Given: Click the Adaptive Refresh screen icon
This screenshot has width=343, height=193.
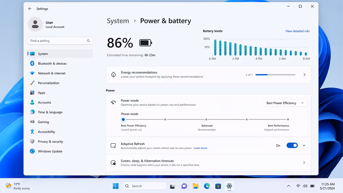Looking at the screenshot, I should click(x=113, y=146).
